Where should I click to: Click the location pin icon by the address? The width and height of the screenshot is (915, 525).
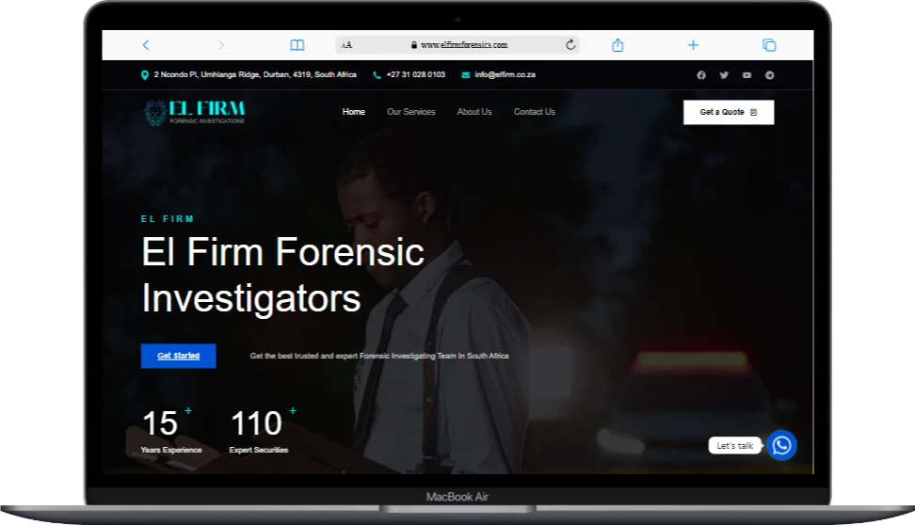[145, 75]
